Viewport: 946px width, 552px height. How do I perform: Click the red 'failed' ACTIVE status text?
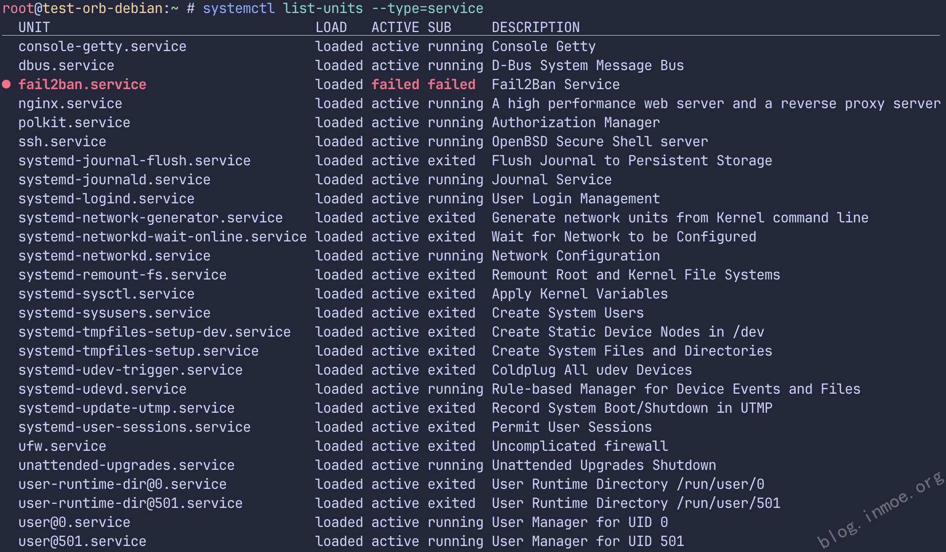(395, 85)
